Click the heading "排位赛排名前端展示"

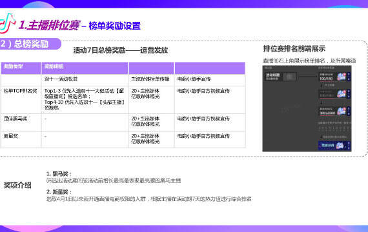click(294, 49)
